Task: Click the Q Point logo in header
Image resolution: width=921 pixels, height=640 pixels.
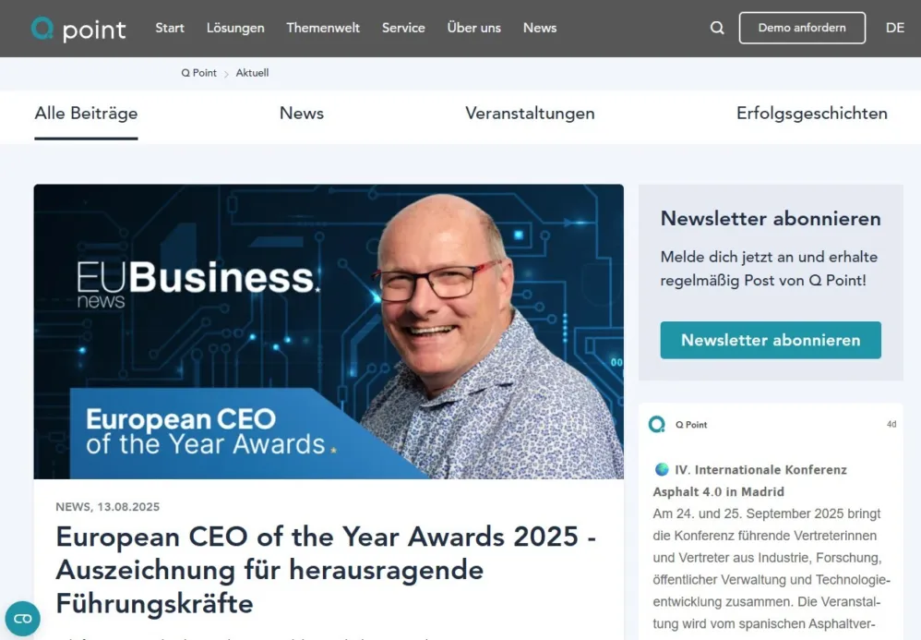Action: (78, 29)
